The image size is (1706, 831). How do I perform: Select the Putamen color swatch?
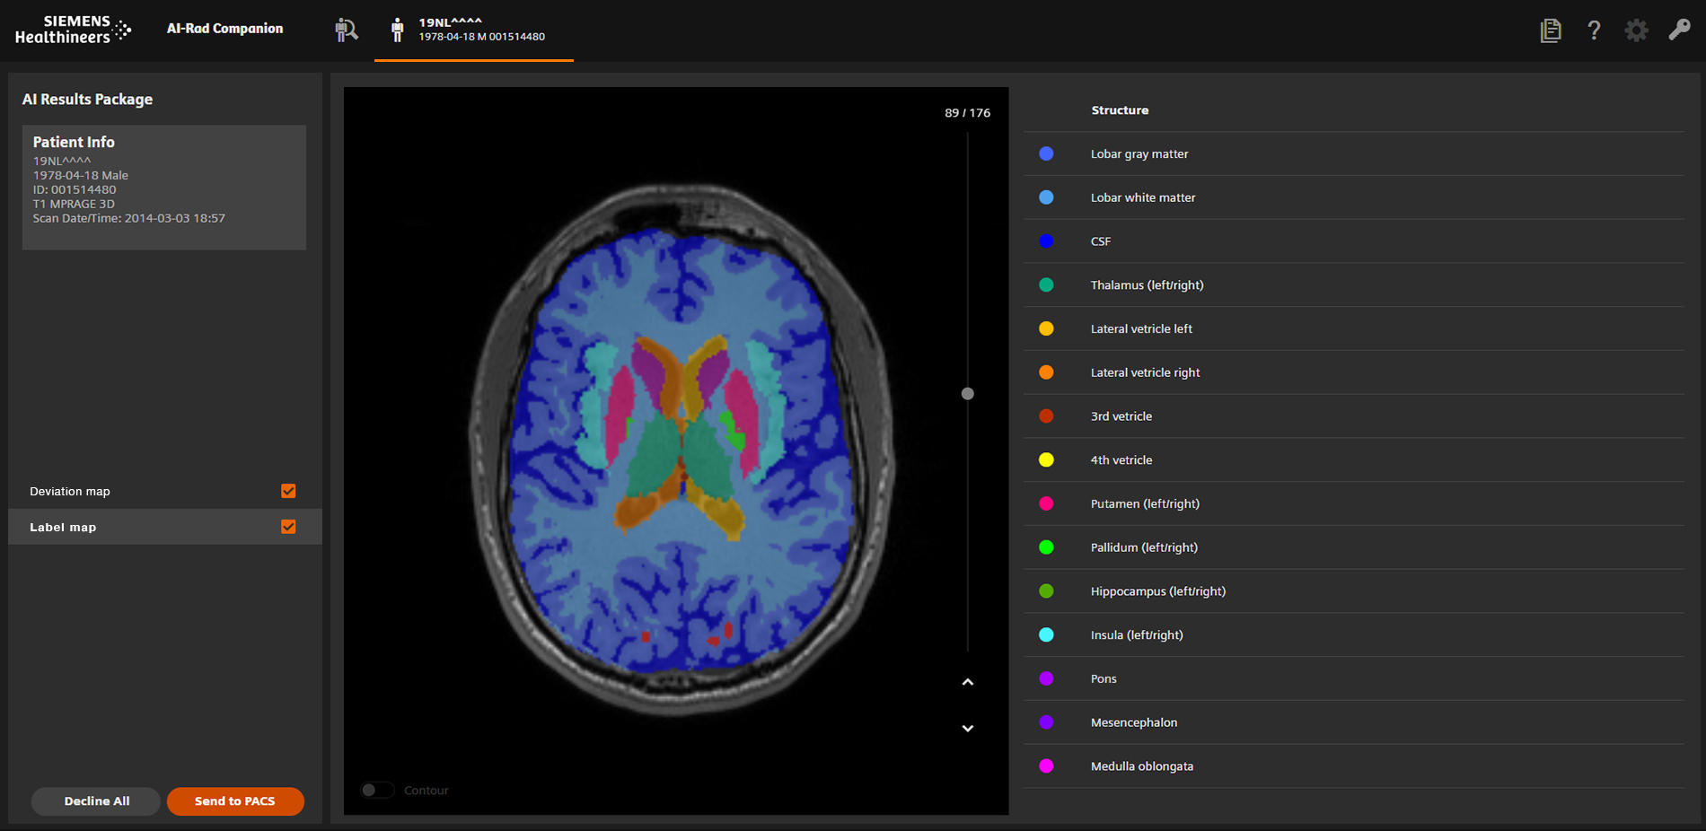point(1046,503)
